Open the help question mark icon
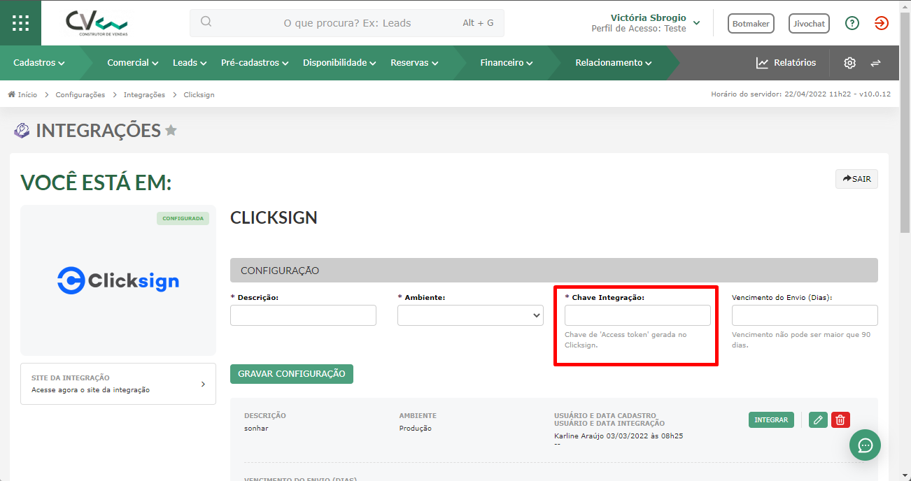Screen dimensions: 911x481 [x=852, y=23]
